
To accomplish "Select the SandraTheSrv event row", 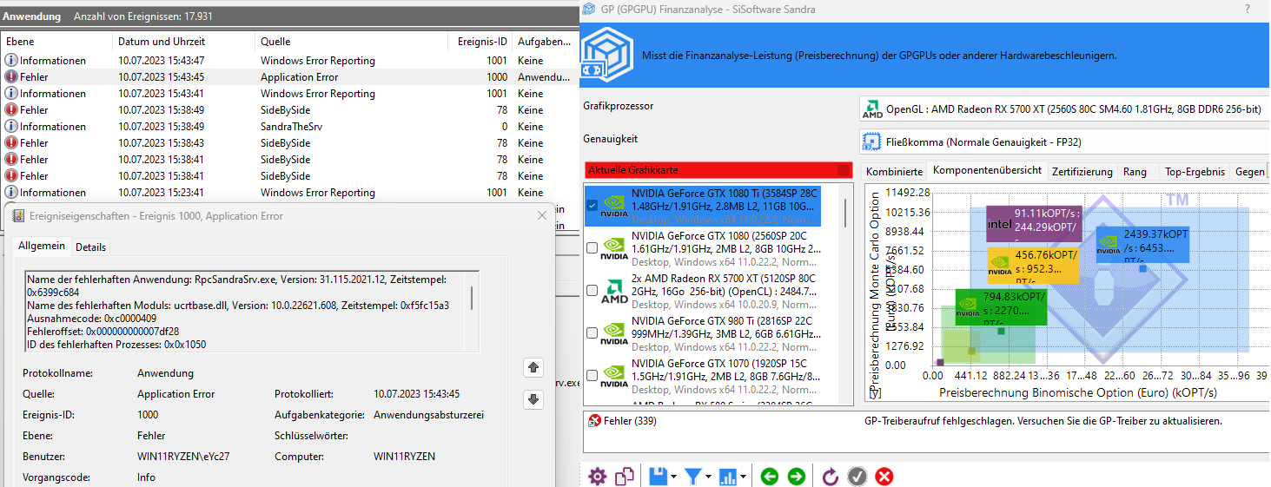I will pyautogui.click(x=287, y=127).
